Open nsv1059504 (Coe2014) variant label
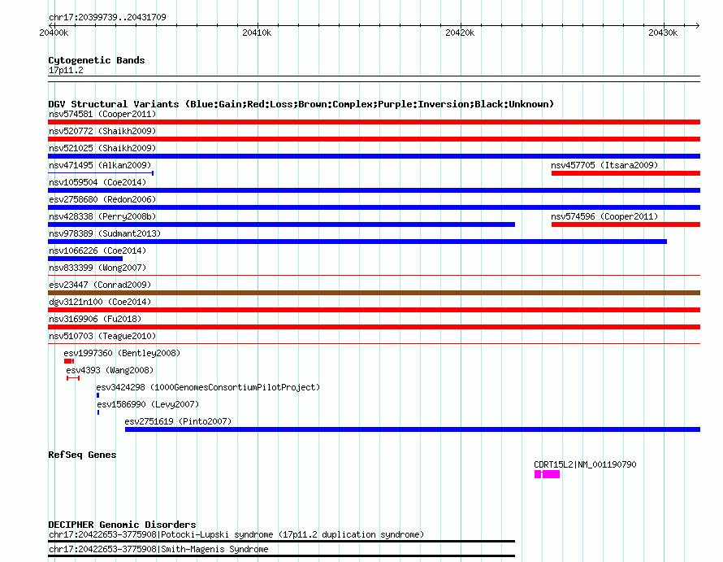The image size is (723, 562). [x=97, y=182]
